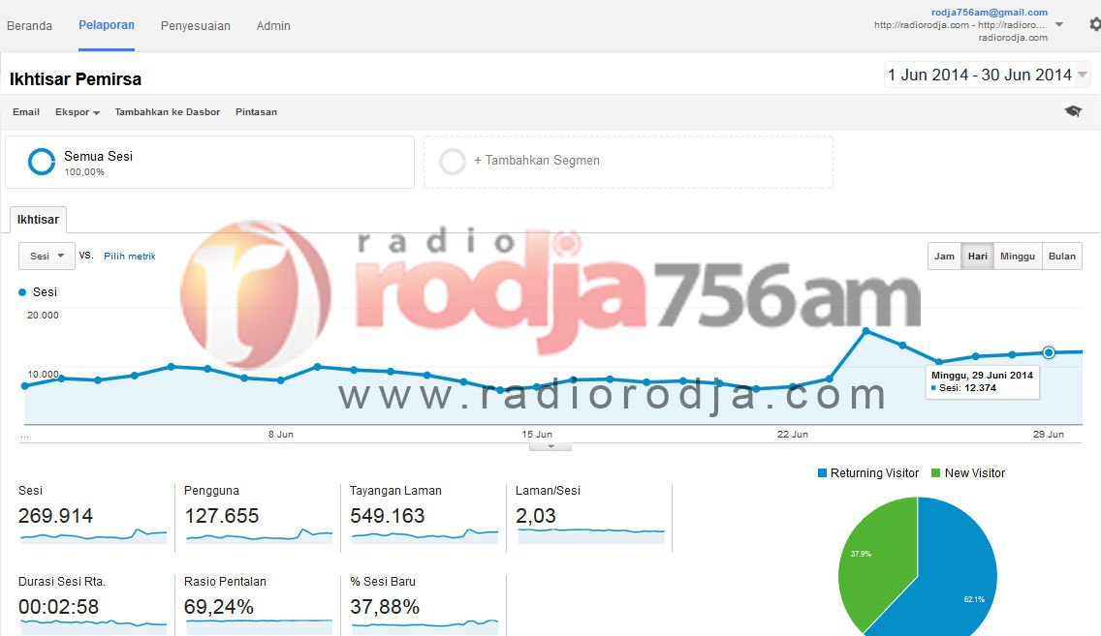Click the blue Returning Visitor legend swatch
The height and width of the screenshot is (636, 1101).
(822, 473)
